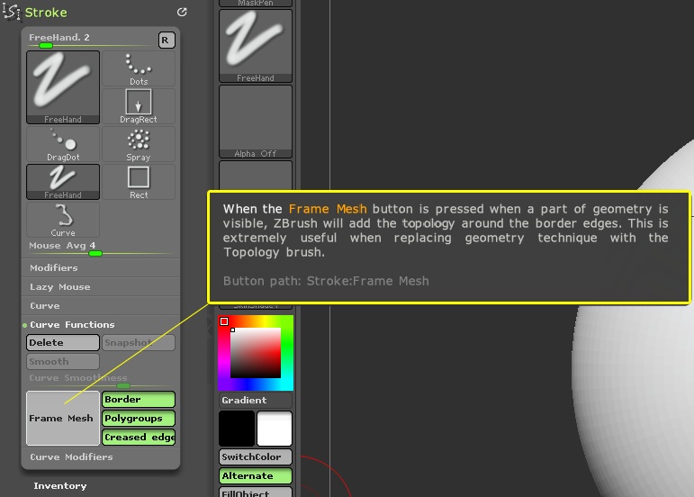The height and width of the screenshot is (497, 694).
Task: Toggle the Polygroups option
Action: click(139, 419)
